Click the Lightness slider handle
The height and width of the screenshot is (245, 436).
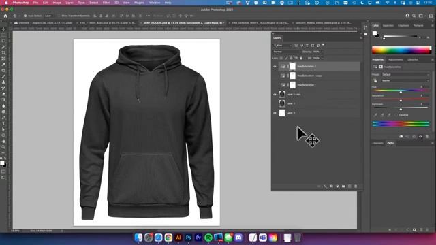[x=401, y=109]
